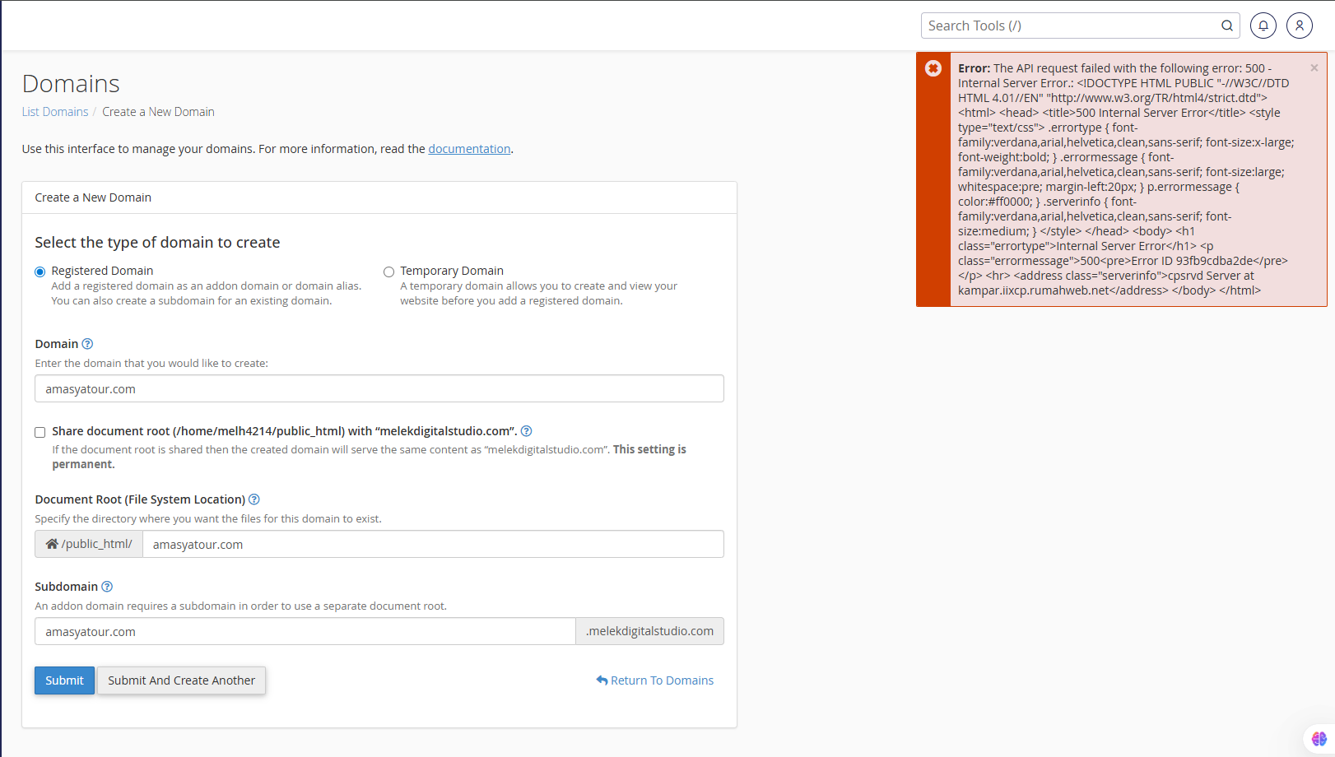Click Document Root help question icon
This screenshot has width=1335, height=757.
(x=254, y=499)
